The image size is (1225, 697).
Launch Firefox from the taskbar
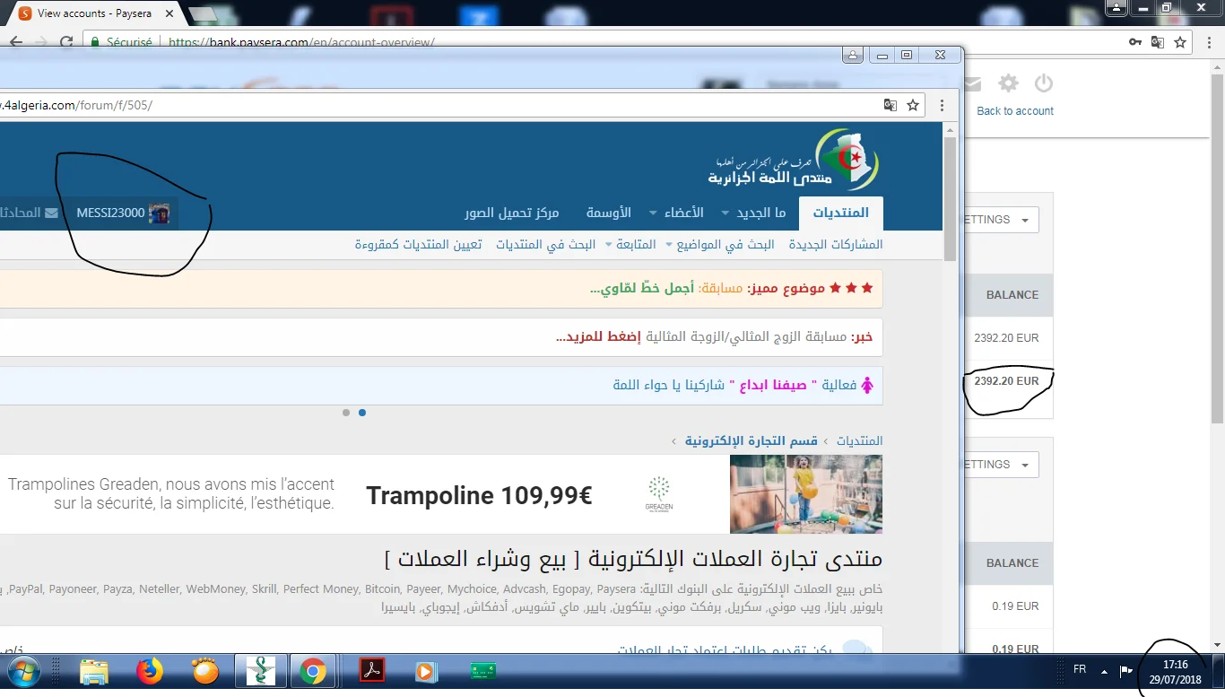tap(150, 671)
